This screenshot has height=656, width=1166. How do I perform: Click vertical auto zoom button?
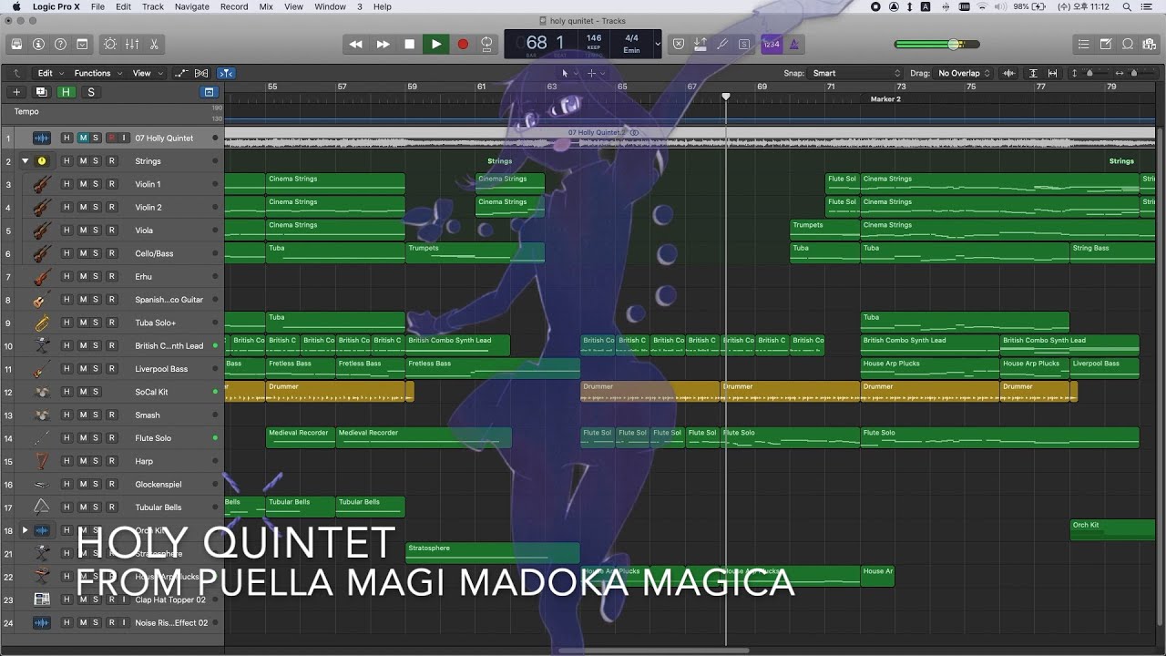(1033, 73)
